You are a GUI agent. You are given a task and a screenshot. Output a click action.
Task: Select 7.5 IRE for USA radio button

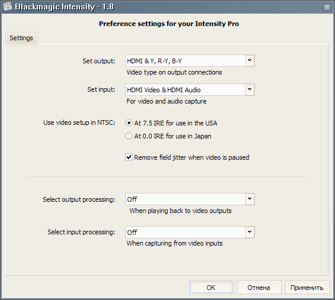129,123
